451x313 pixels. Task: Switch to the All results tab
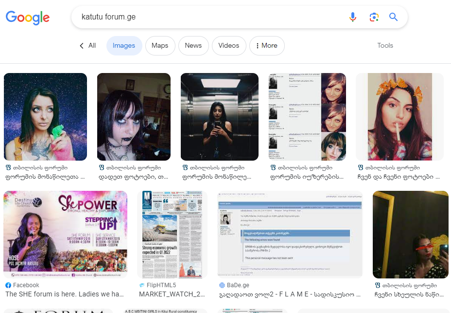tap(92, 46)
